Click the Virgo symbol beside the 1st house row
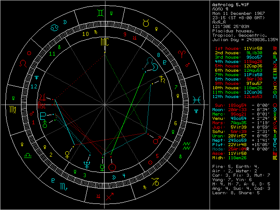 pos(275,49)
